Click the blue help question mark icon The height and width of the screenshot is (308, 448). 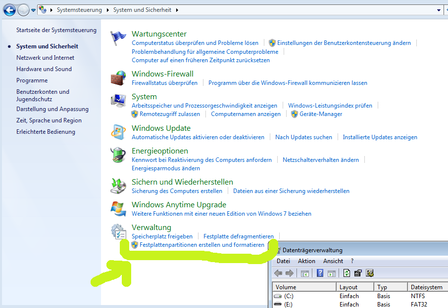(320, 273)
